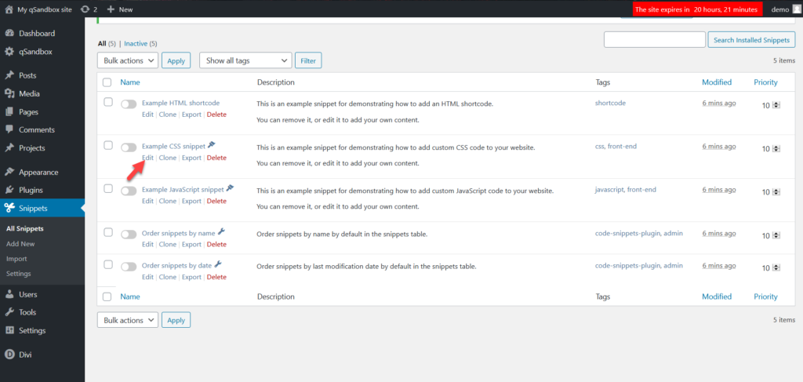Switch to the Inactive (5) filter
This screenshot has width=803, height=382.
pos(140,43)
